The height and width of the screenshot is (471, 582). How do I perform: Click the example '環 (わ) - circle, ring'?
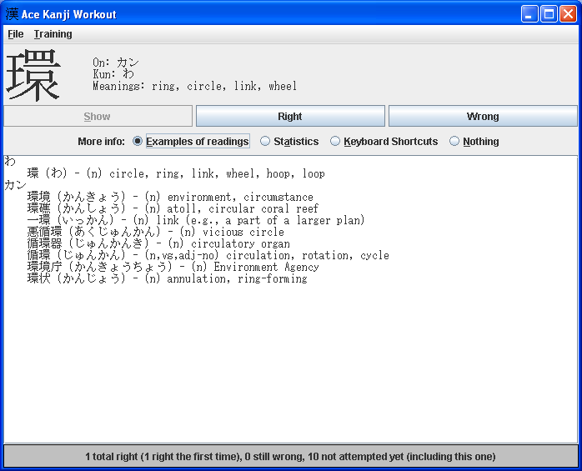pos(176,173)
